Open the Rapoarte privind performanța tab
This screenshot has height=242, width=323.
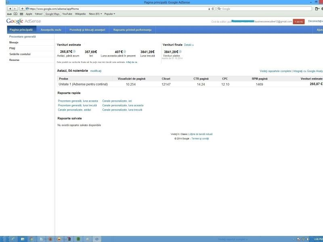132,30
